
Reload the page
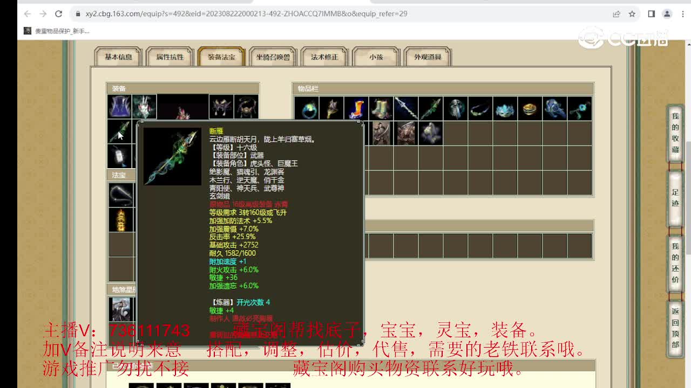[59, 14]
